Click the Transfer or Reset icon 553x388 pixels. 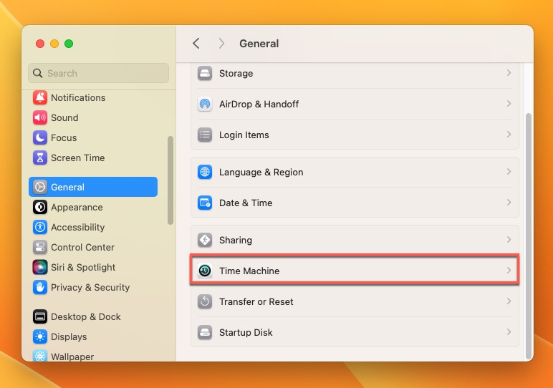point(205,301)
